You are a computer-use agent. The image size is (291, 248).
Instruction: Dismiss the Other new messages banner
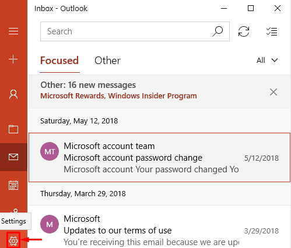coord(274,92)
